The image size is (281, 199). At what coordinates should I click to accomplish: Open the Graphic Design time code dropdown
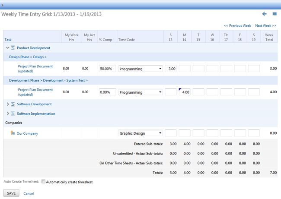coord(140,133)
